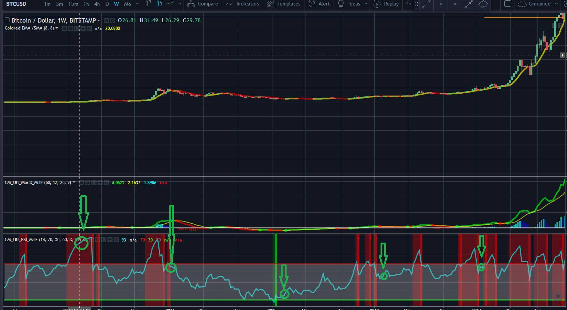Click the close price value C29.78

(192, 20)
